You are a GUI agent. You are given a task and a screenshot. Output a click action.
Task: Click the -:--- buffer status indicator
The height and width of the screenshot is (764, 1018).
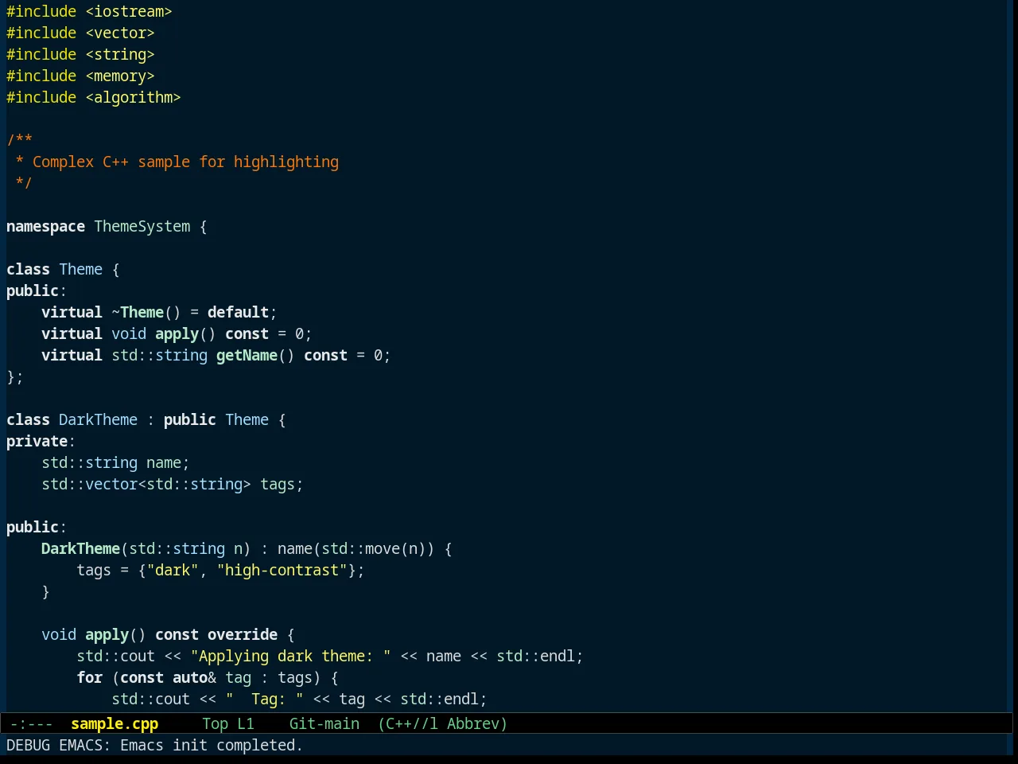(x=32, y=723)
